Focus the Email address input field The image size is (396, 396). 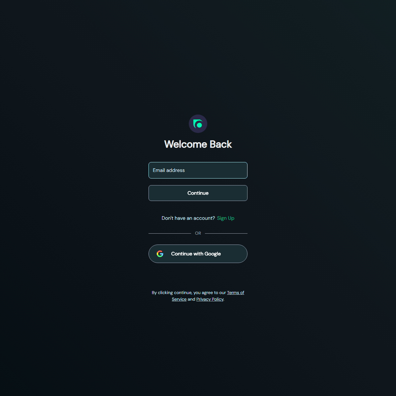pyautogui.click(x=198, y=170)
